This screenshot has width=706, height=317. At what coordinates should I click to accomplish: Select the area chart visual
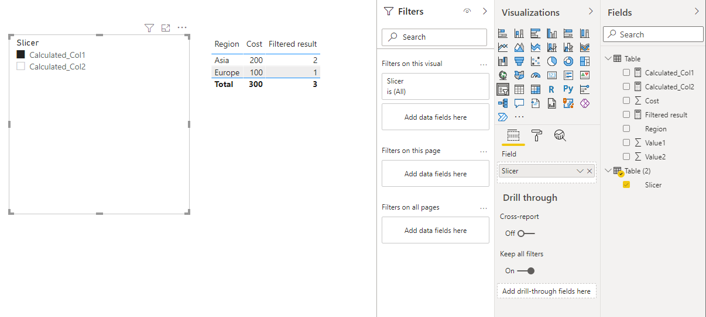click(519, 47)
